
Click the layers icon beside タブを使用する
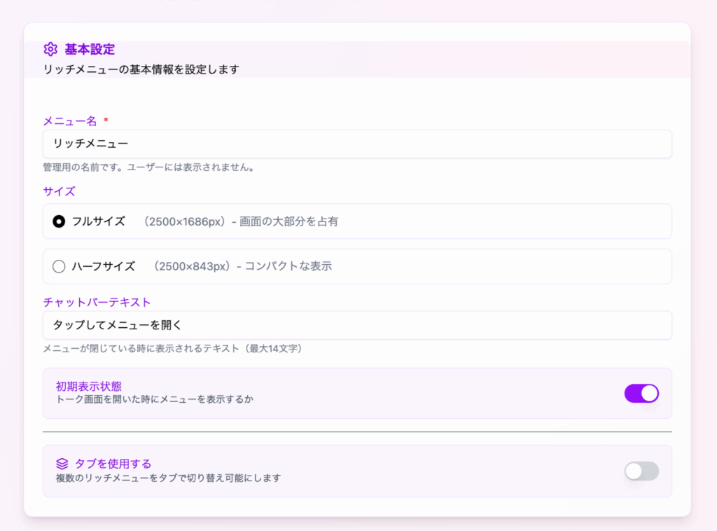click(x=62, y=464)
